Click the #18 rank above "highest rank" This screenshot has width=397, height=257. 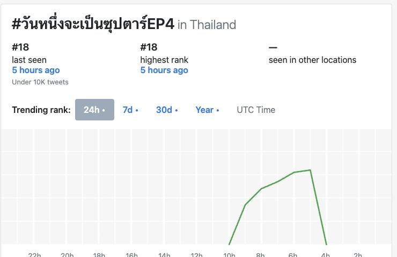[x=149, y=47]
